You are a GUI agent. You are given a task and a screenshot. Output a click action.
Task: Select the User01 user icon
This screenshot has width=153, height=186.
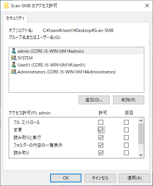point(14,65)
